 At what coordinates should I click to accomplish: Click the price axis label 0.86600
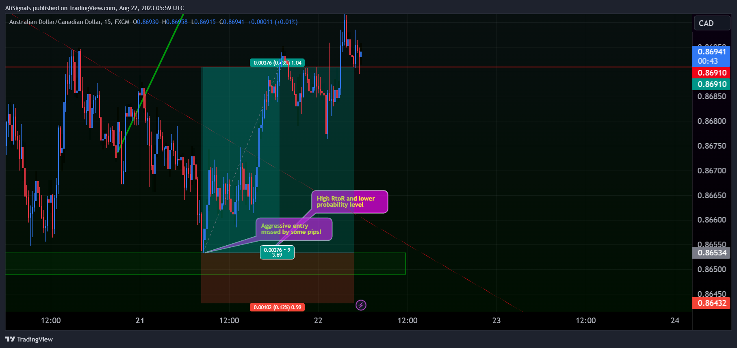(x=712, y=220)
